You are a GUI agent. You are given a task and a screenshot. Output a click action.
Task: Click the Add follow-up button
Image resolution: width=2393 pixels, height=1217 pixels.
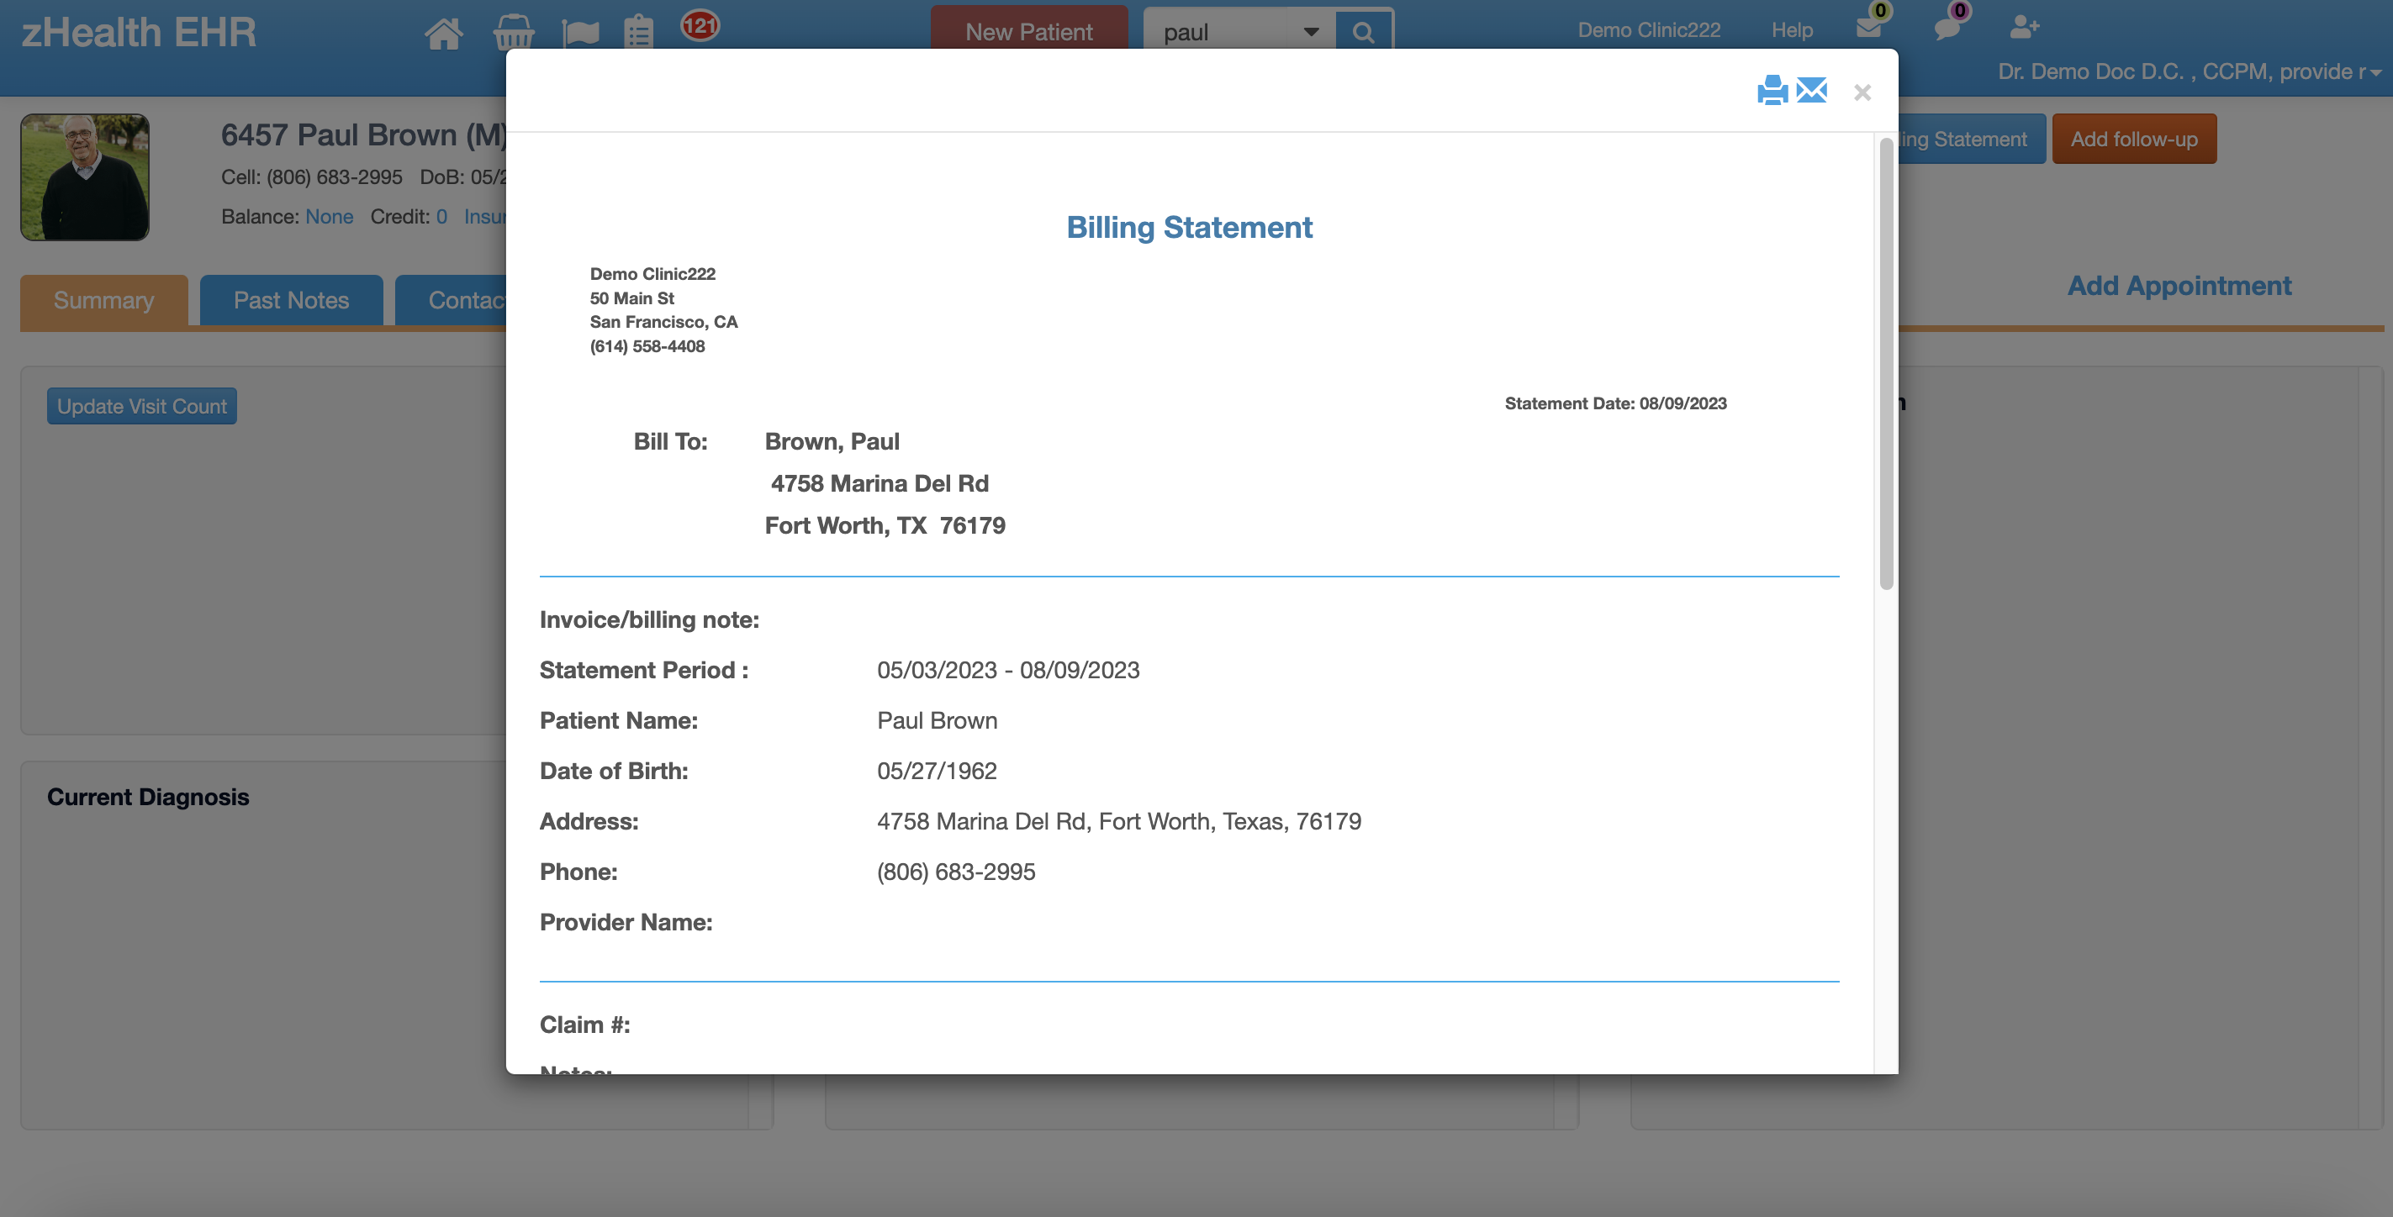click(x=2134, y=139)
